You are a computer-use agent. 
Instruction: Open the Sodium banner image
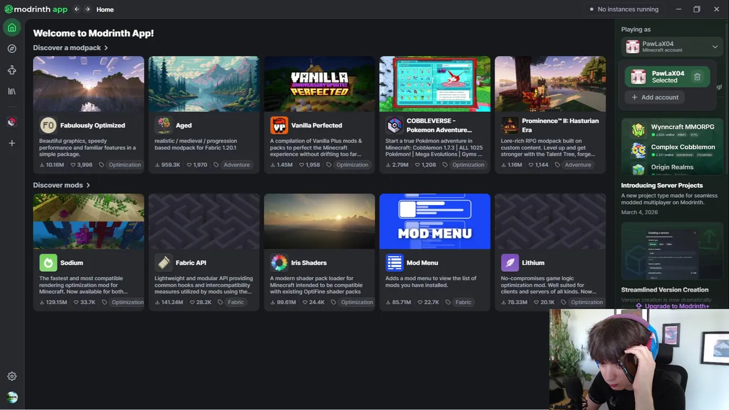(x=89, y=222)
